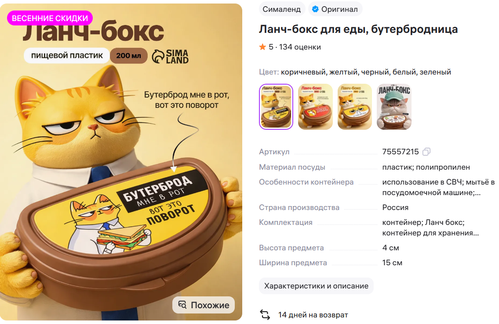Click the magnifier icon on the Похожие button
This screenshot has height=324, width=499.
click(182, 305)
